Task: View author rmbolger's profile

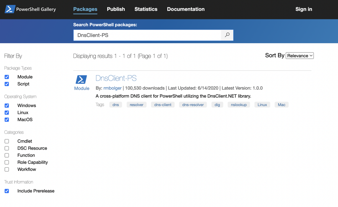Action: [112, 88]
